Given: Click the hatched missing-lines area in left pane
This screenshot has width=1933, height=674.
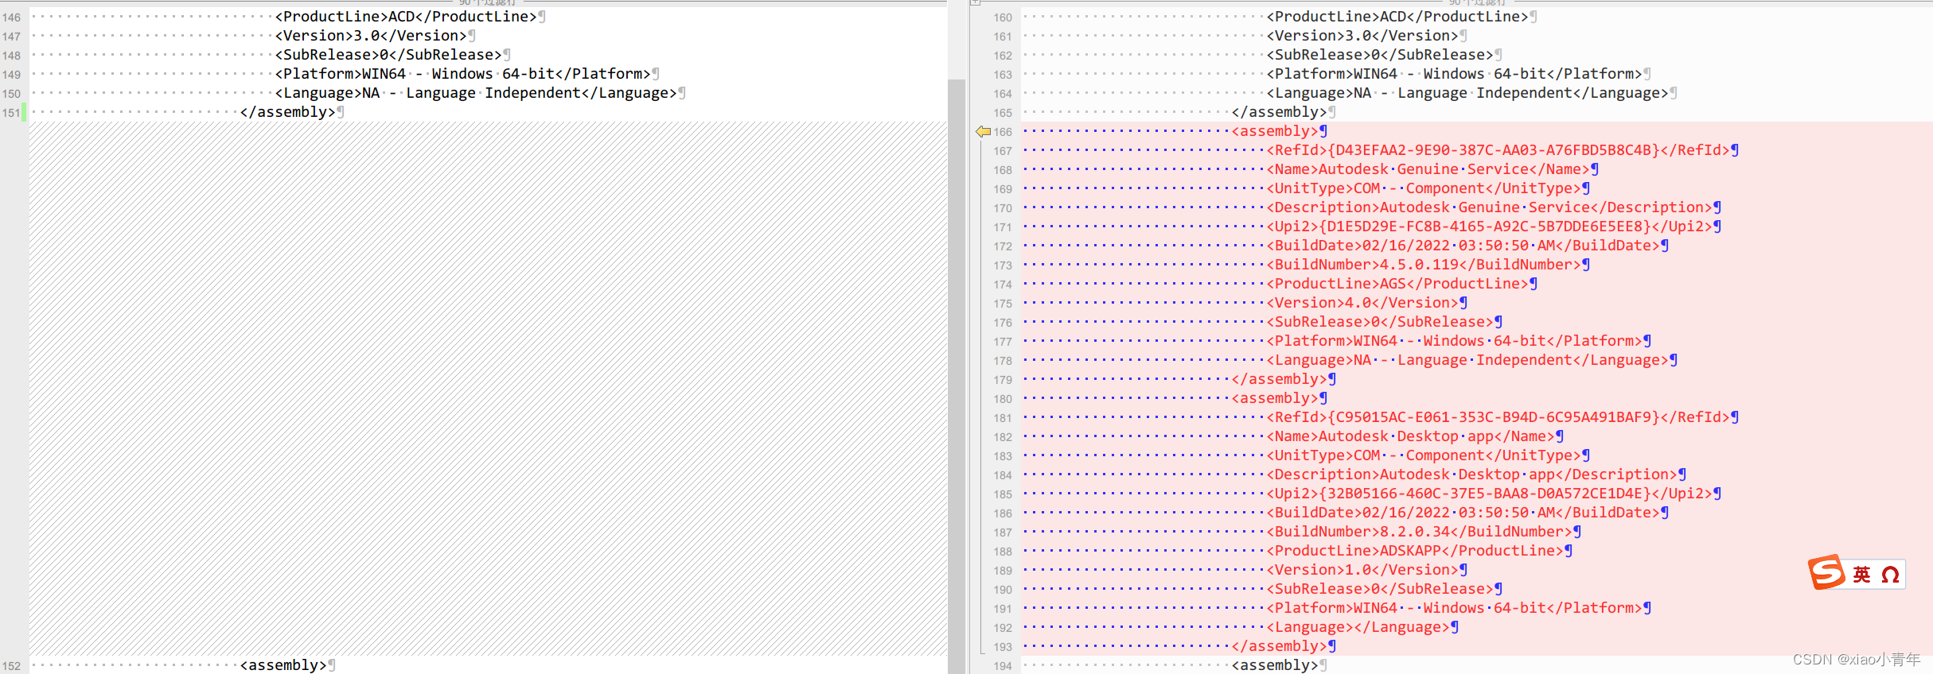Looking at the screenshot, I should coord(488,389).
